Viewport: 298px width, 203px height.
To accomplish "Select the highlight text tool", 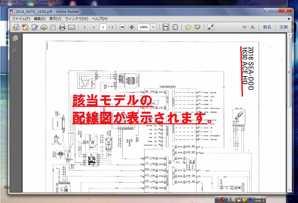I will tap(198, 27).
